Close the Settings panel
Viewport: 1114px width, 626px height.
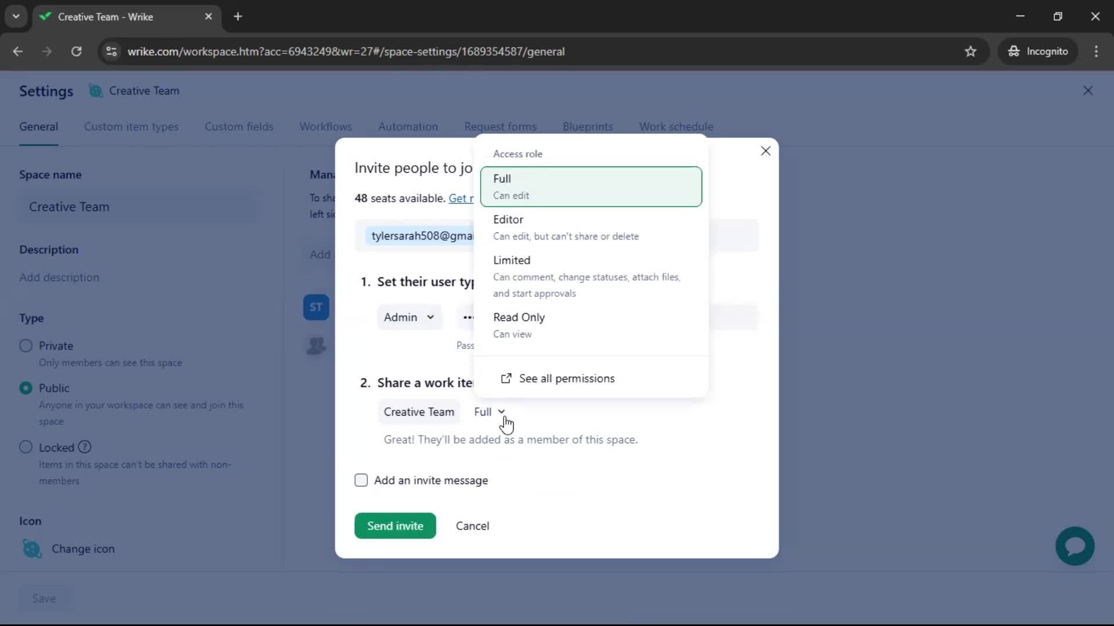tap(1088, 90)
